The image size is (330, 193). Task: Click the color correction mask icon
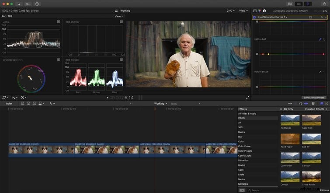[310, 17]
